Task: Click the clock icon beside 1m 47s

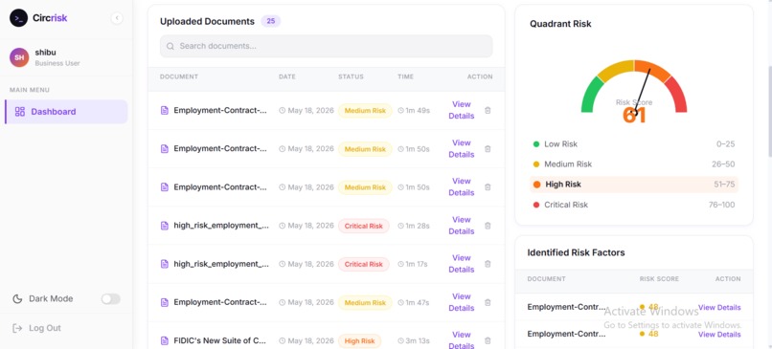Action: tap(400, 303)
